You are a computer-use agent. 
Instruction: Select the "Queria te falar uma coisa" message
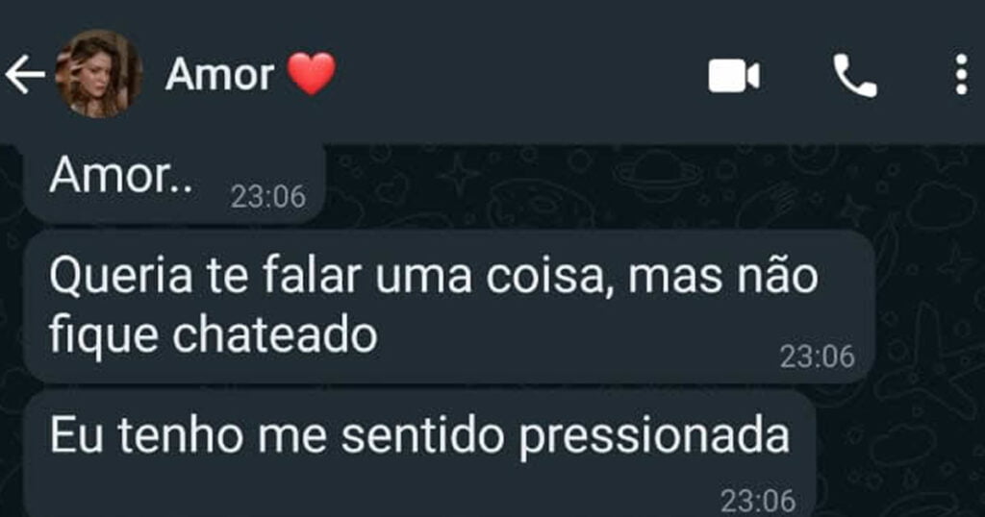click(x=449, y=307)
